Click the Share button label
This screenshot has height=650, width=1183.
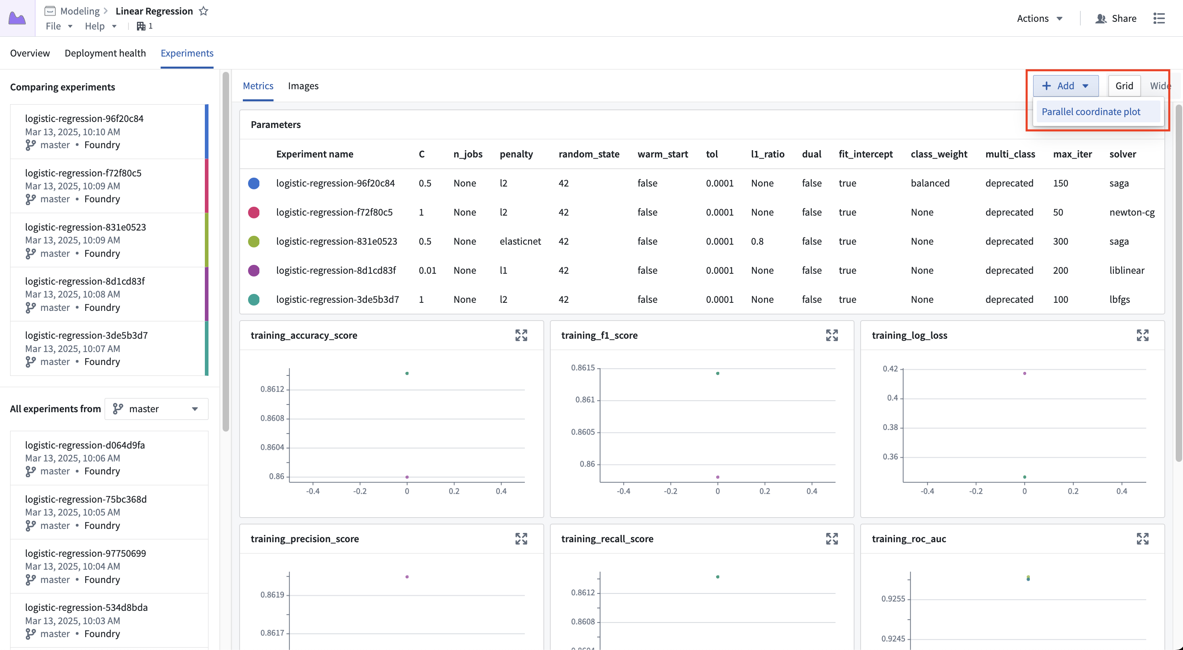(1124, 18)
